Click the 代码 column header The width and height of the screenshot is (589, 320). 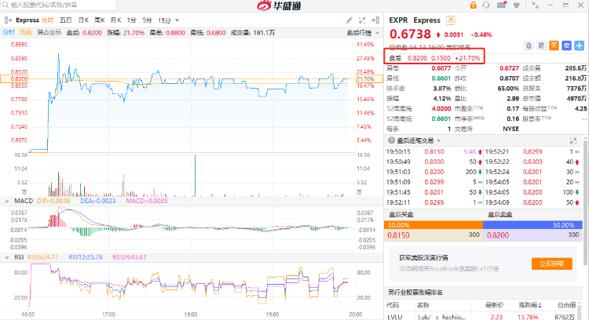[393, 305]
